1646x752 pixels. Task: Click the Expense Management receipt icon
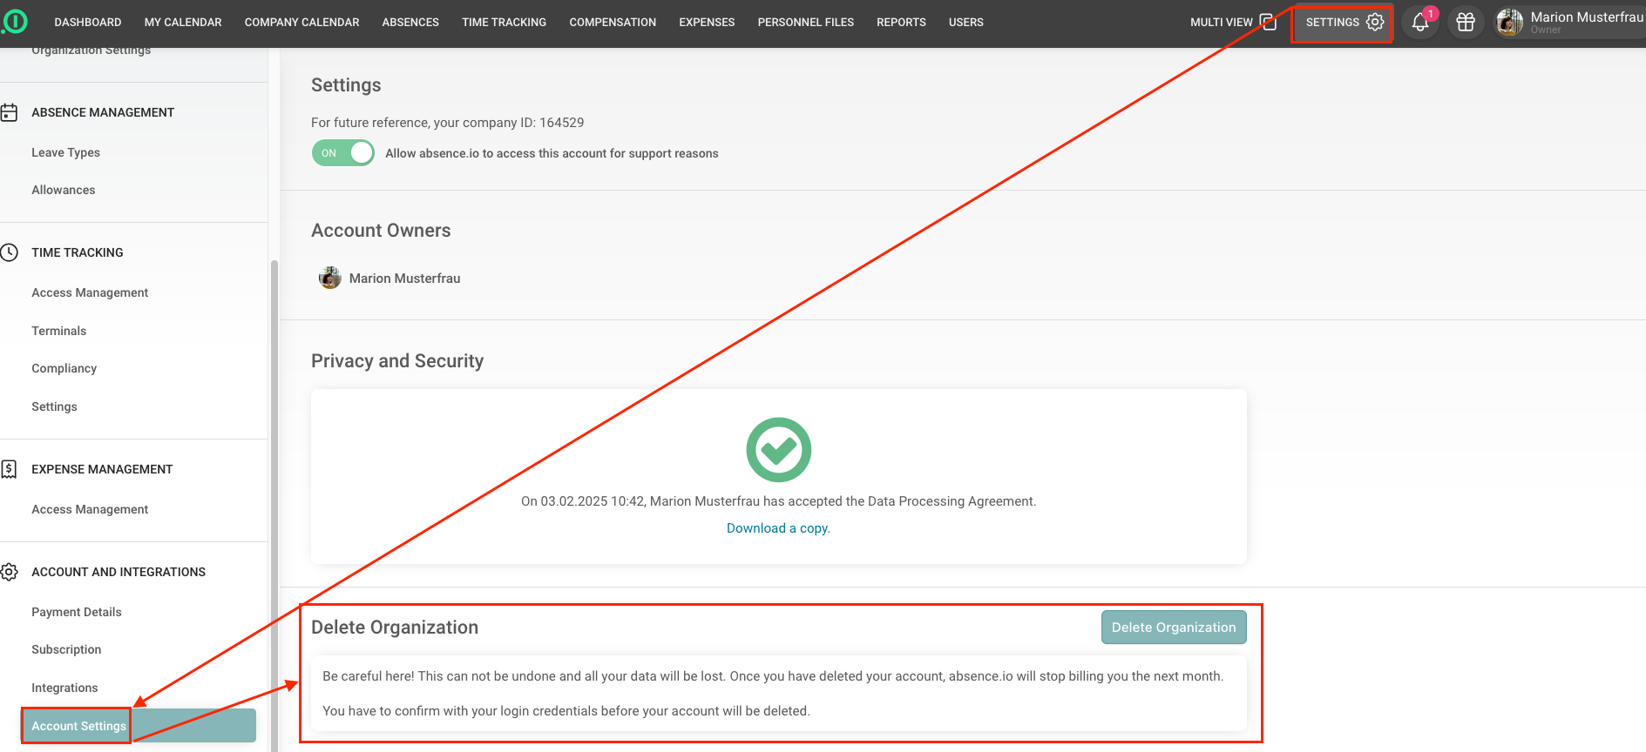point(10,469)
